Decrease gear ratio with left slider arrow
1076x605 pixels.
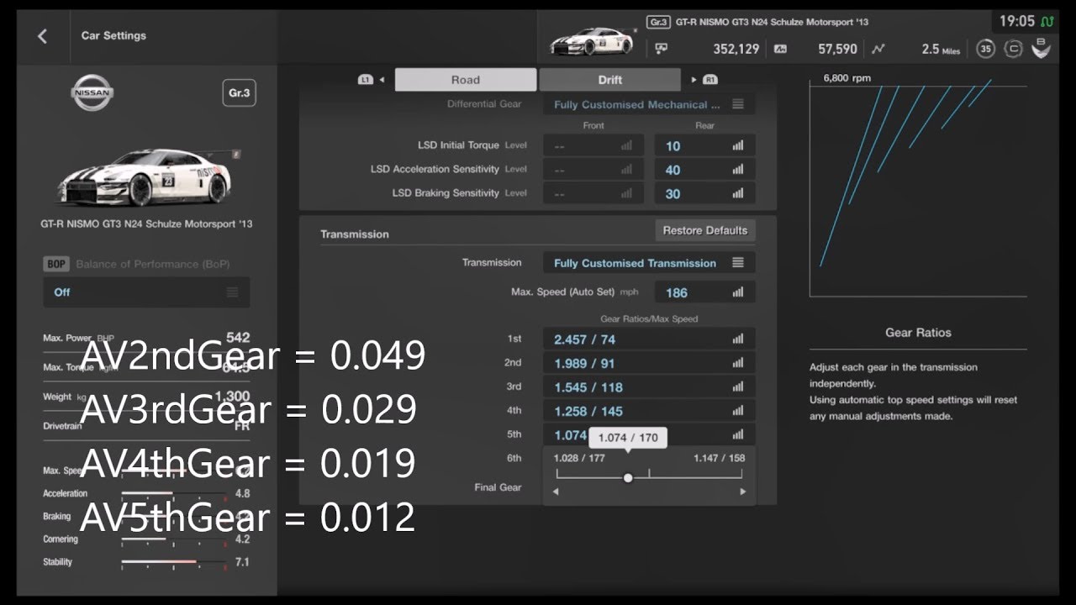pyautogui.click(x=556, y=492)
